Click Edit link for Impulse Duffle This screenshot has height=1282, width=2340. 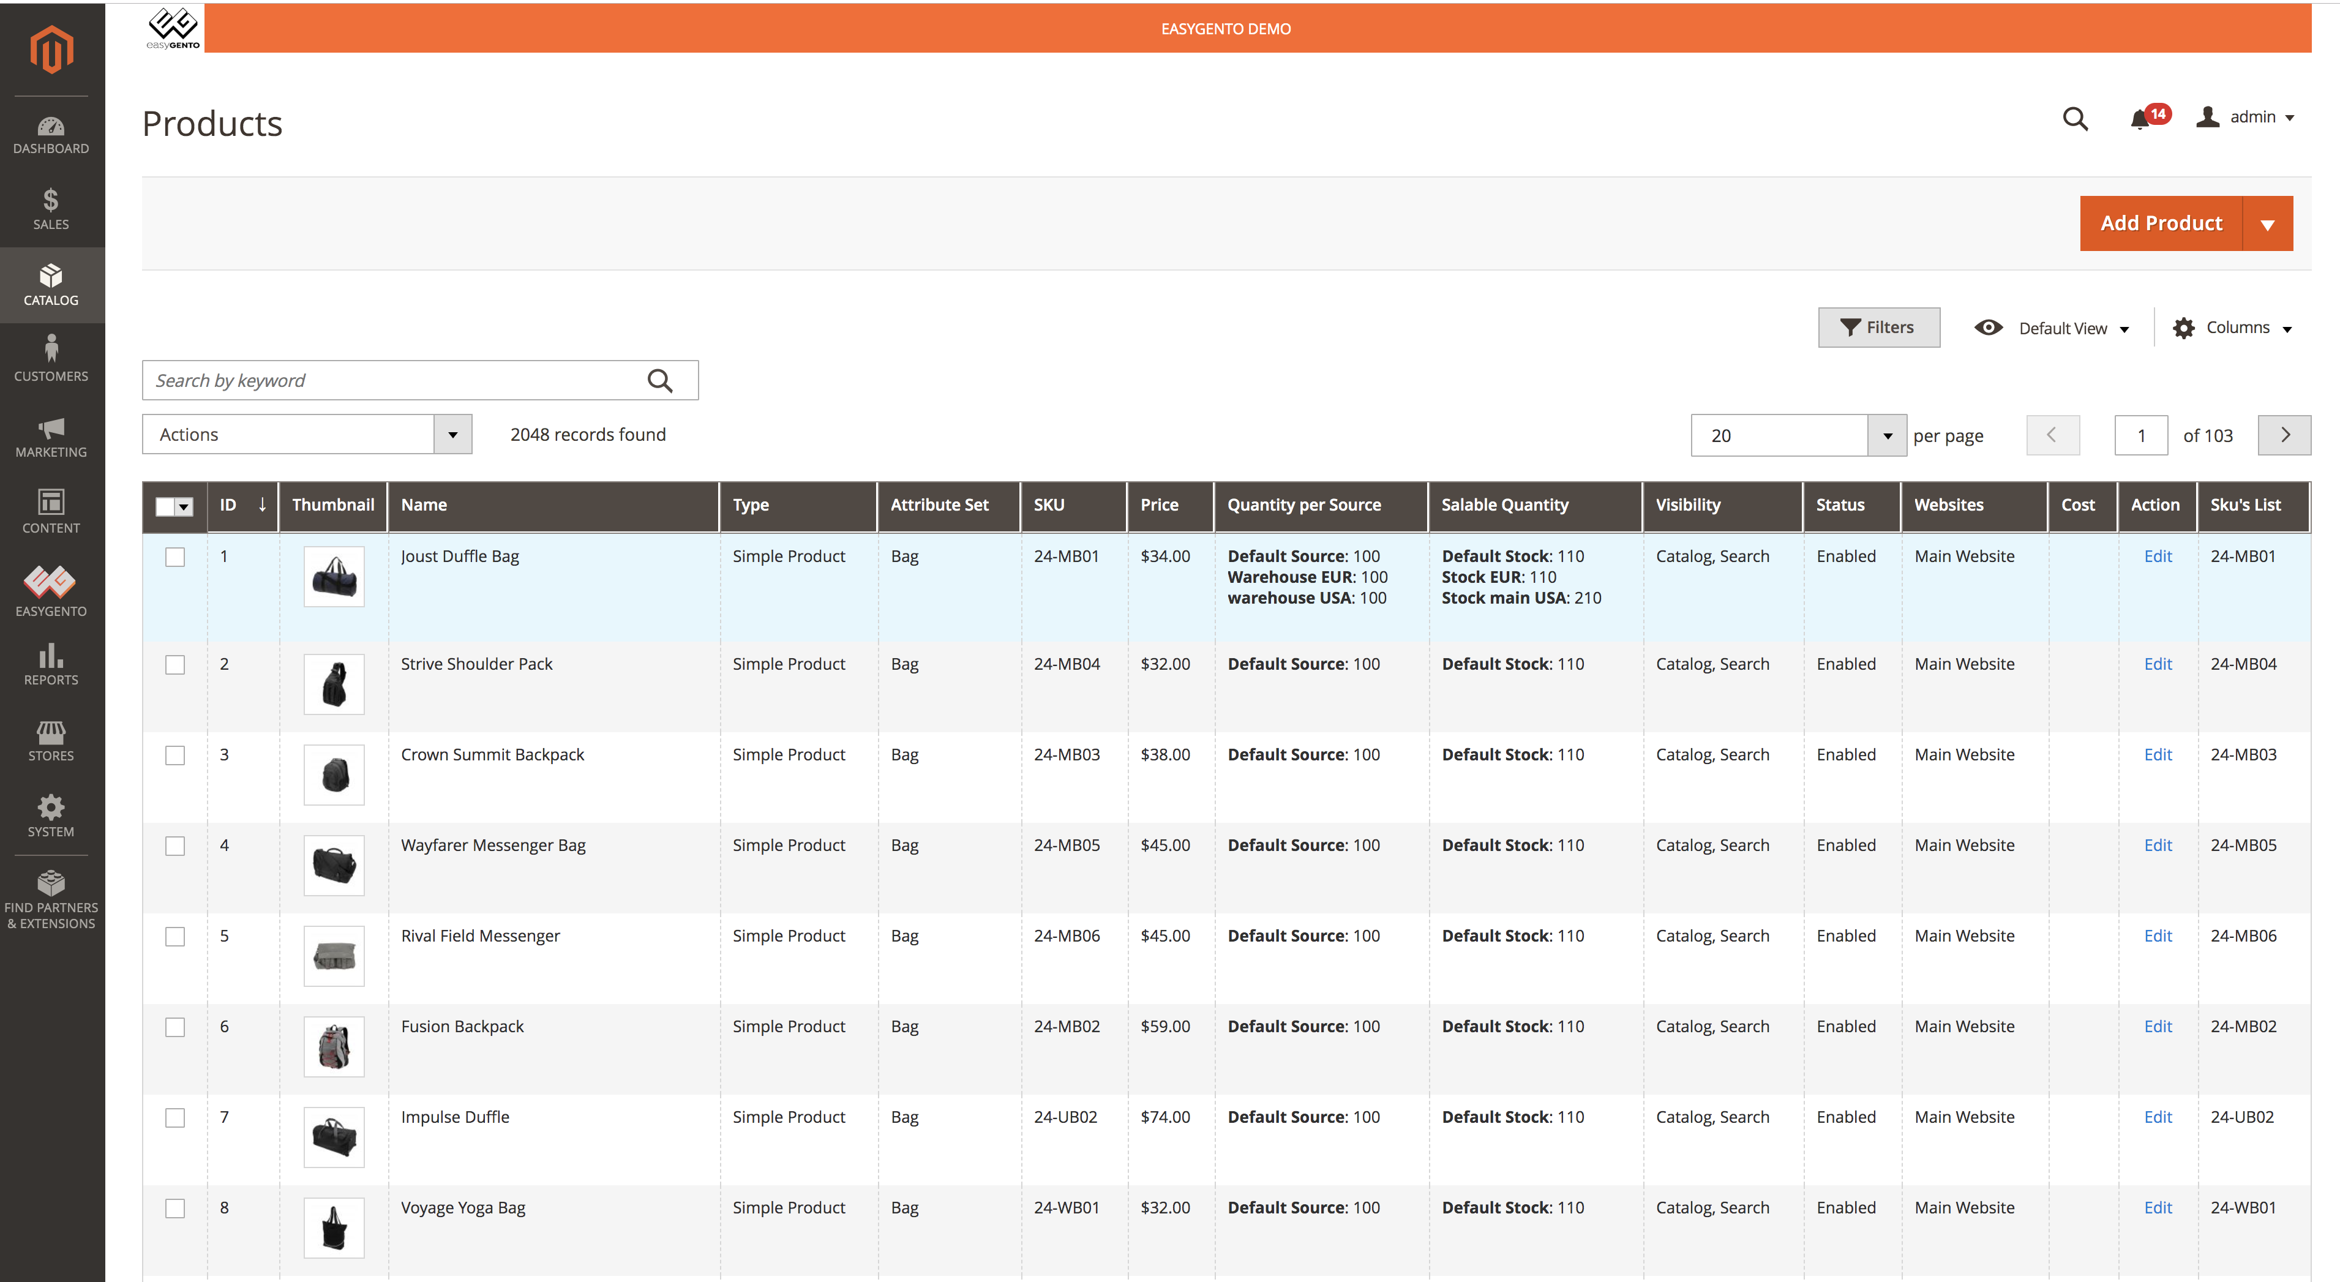2158,1117
